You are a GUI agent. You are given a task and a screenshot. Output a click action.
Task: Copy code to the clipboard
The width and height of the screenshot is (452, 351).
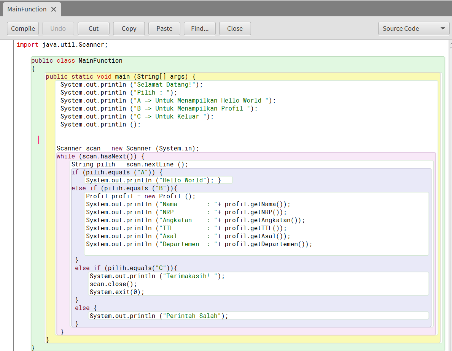pos(129,28)
